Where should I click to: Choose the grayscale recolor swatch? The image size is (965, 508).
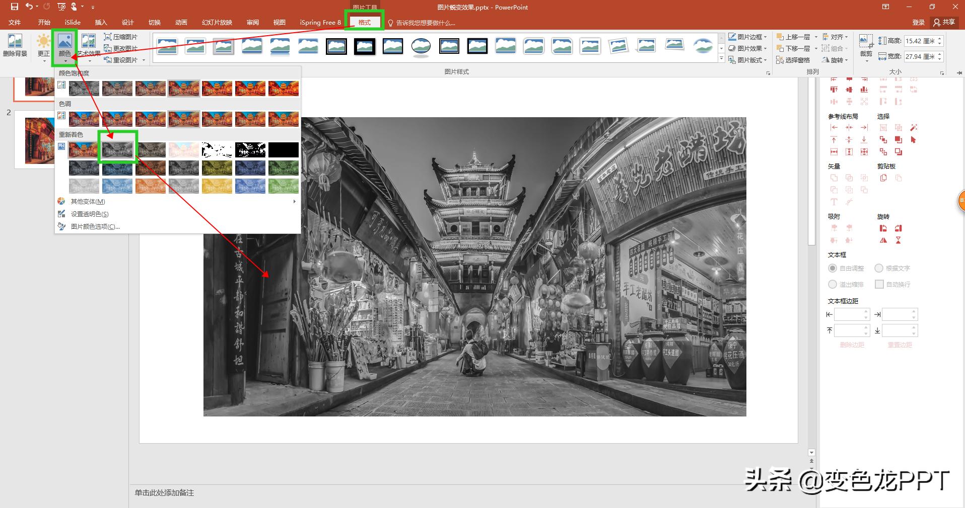[117, 149]
